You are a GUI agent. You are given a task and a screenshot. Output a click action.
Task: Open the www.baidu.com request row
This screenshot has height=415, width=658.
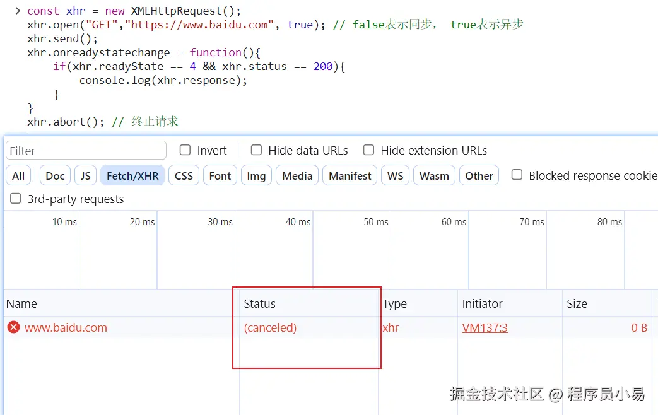click(x=66, y=327)
